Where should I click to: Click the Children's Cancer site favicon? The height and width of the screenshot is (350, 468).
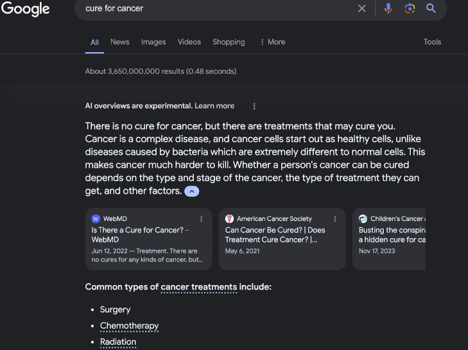click(363, 218)
